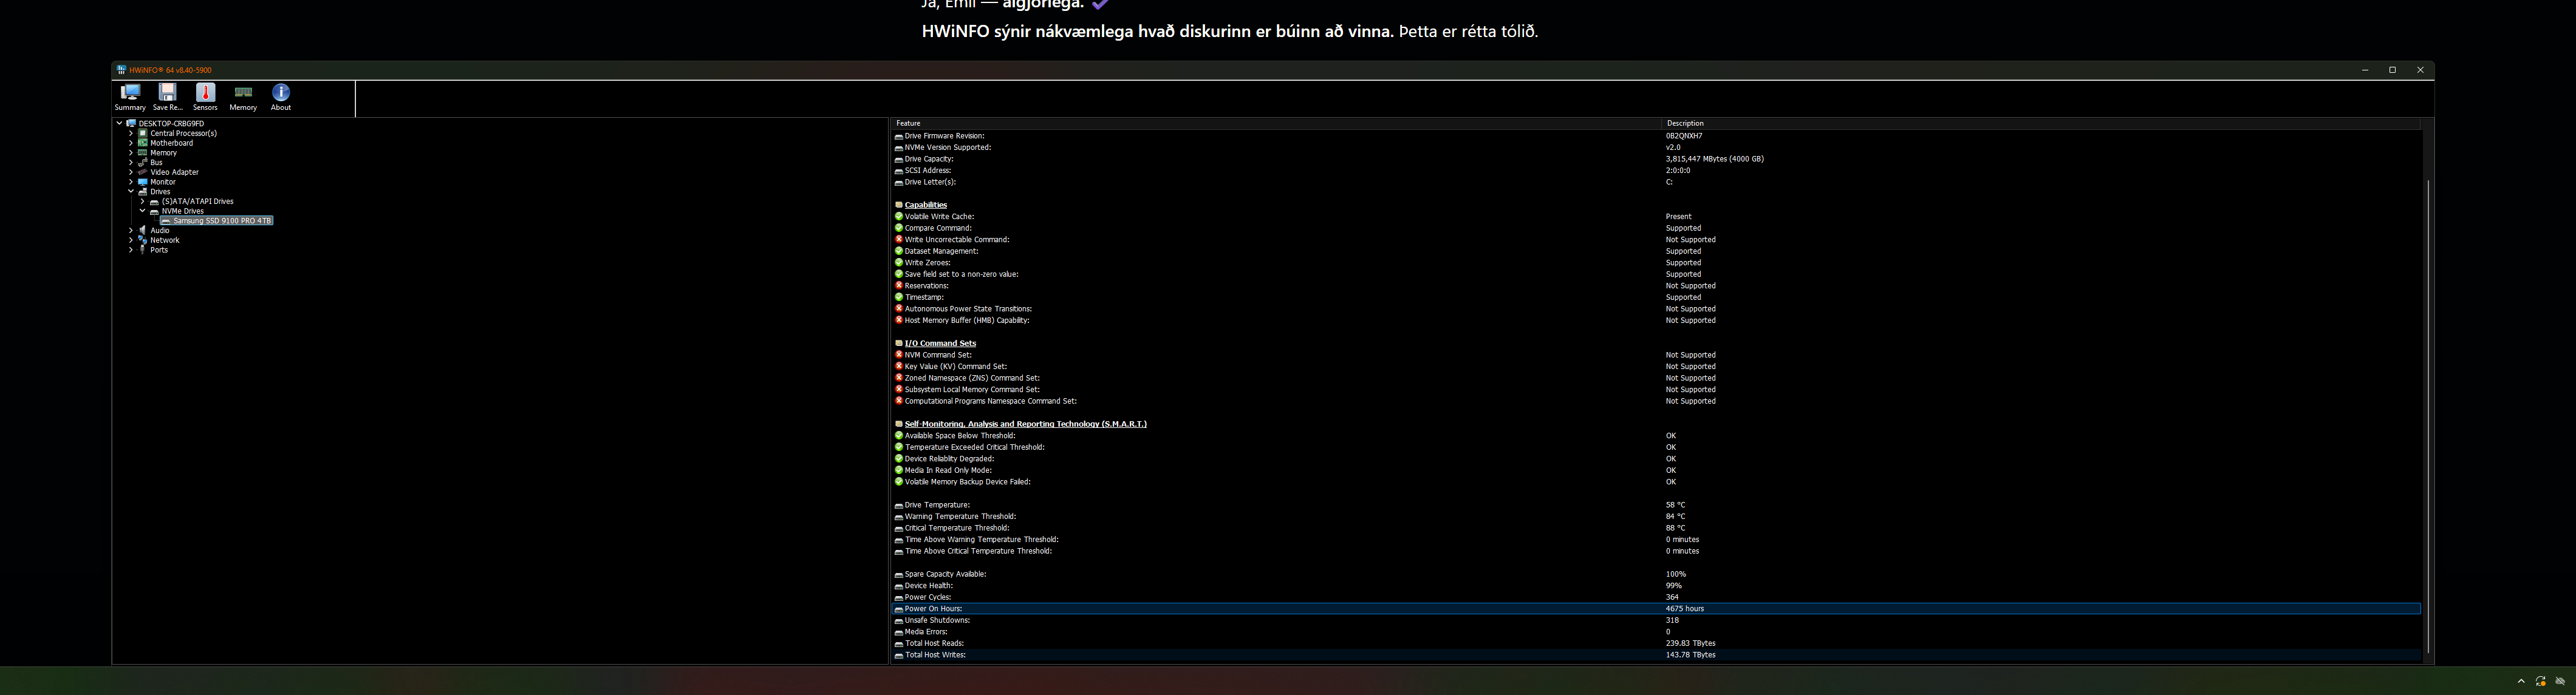Select Samsung SSD 9100 PRO 4TB
This screenshot has height=695, width=2576.
tap(222, 221)
